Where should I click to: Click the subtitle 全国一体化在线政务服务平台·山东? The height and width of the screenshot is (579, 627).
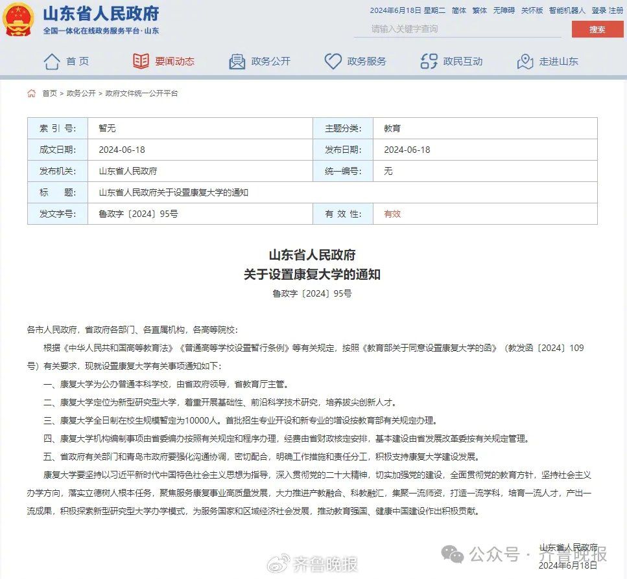101,30
